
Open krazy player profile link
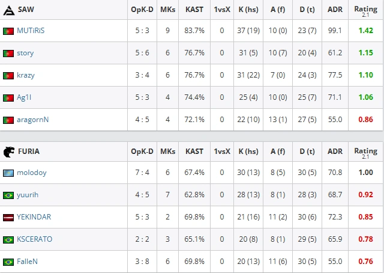click(26, 75)
